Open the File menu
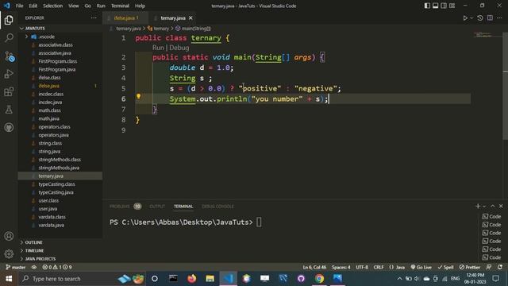The width and height of the screenshot is (508, 286). (19, 6)
